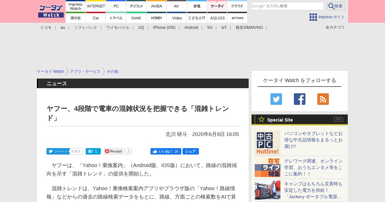Click the magnifier 検索 search button

[336, 6]
